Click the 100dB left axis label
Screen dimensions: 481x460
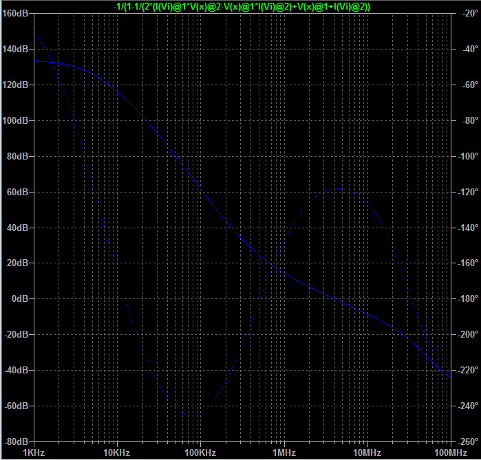coord(15,120)
